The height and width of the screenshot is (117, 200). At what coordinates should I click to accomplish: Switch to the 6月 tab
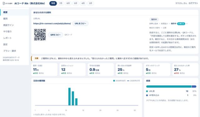tap(68, 3)
